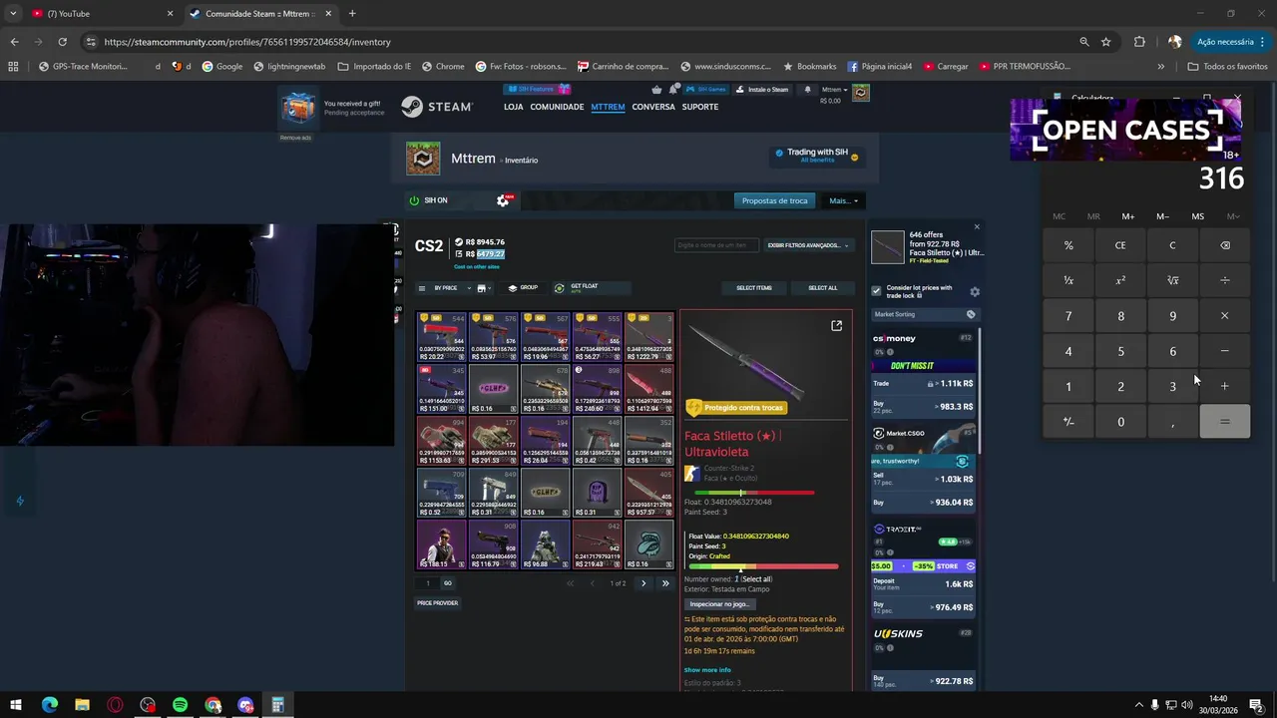
Task: Bookmark this page star icon
Action: click(x=1106, y=42)
